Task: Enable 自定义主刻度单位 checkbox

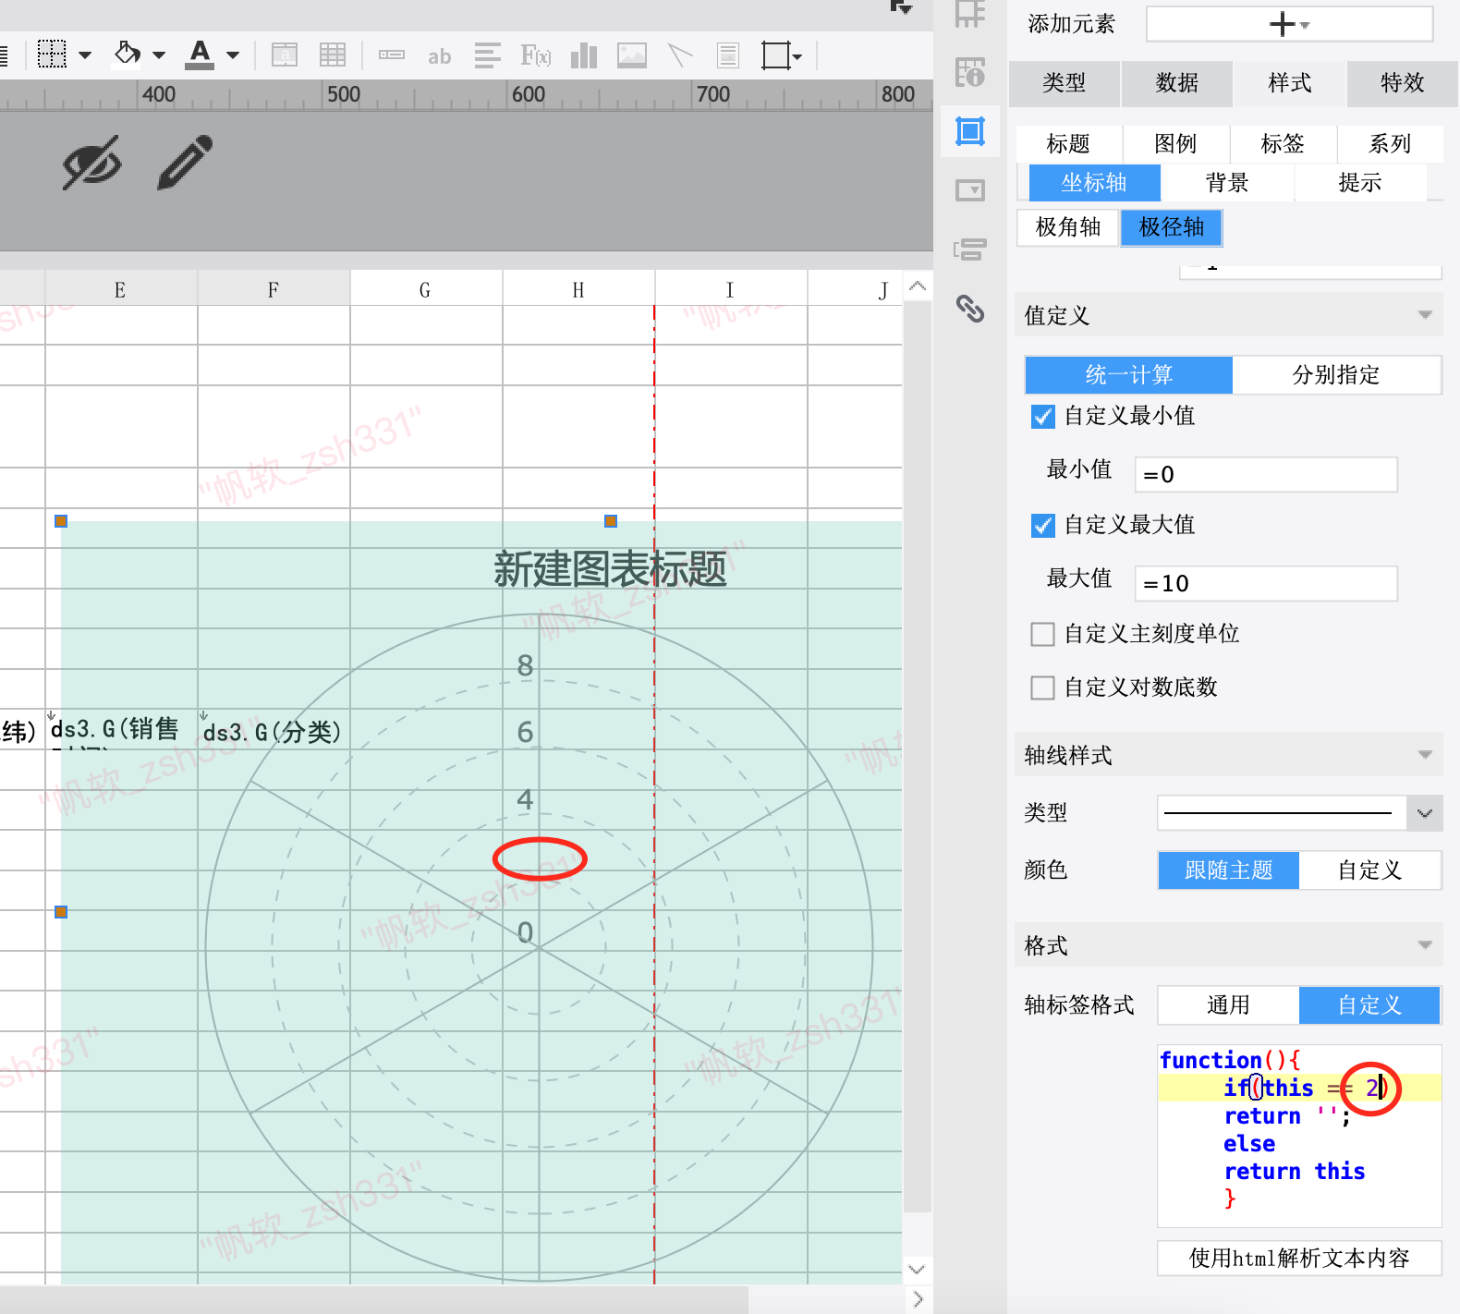Action: point(1042,634)
